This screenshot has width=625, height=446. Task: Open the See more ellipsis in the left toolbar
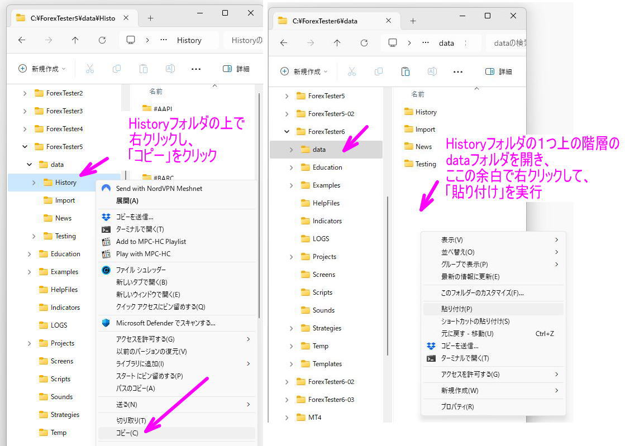coord(196,68)
